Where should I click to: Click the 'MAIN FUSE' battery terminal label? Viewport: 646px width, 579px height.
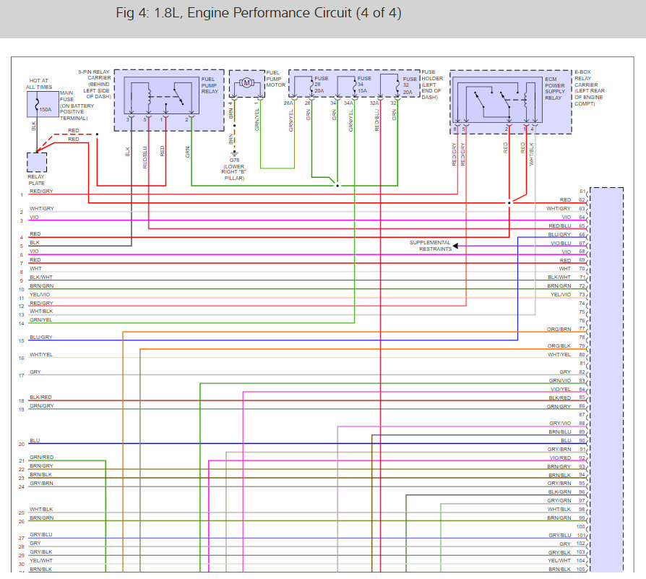tap(77, 106)
